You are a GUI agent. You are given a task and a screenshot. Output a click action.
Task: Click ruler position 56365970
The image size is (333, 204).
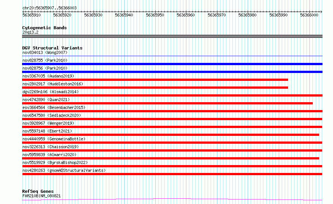pyautogui.click(x=217, y=15)
